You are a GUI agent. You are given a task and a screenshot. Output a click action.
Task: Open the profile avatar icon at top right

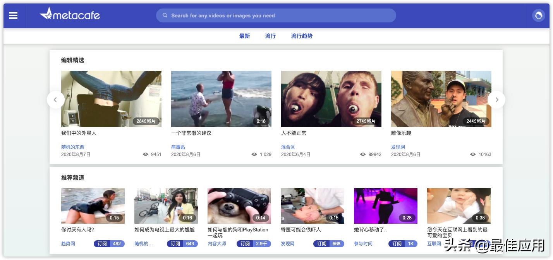click(x=539, y=15)
